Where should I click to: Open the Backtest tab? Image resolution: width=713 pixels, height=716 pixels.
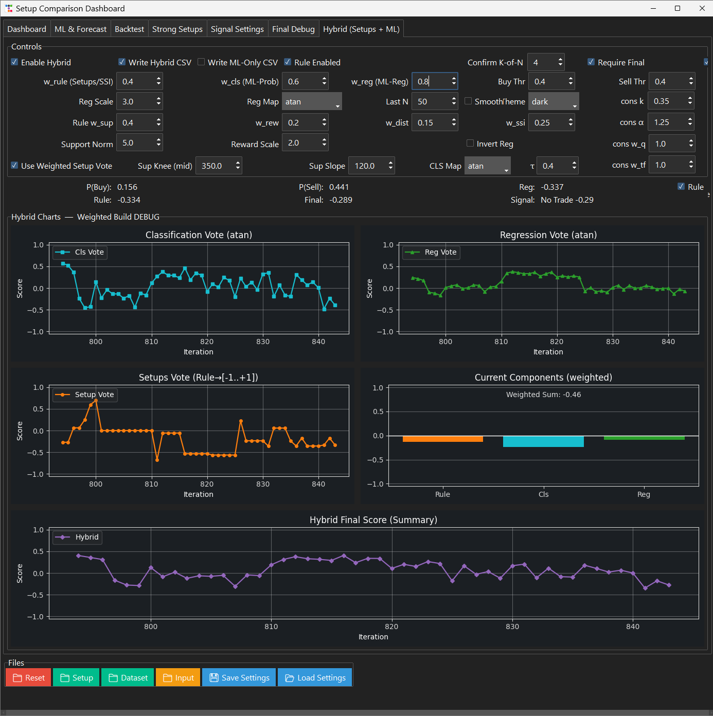pyautogui.click(x=129, y=29)
